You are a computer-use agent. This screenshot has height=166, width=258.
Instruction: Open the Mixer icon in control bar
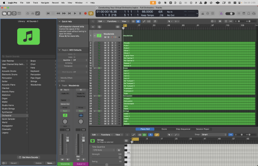pyautogui.click(x=33, y=13)
